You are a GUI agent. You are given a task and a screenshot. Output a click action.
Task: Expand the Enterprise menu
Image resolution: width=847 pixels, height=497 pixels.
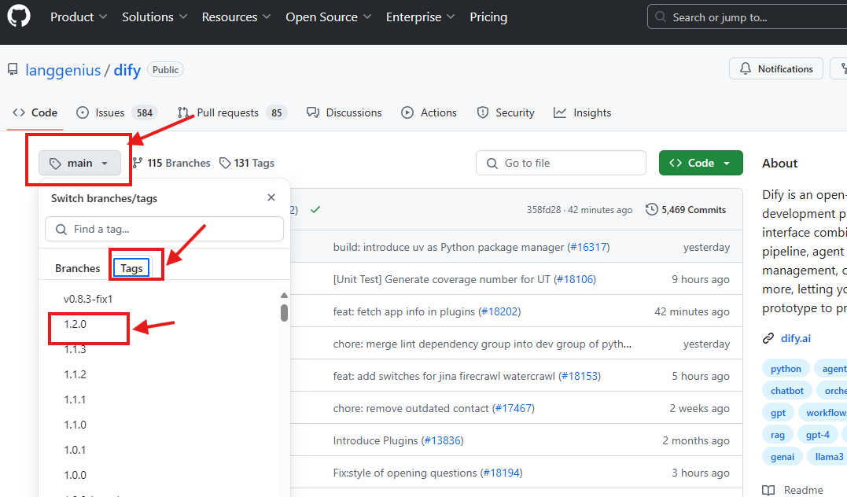(420, 17)
